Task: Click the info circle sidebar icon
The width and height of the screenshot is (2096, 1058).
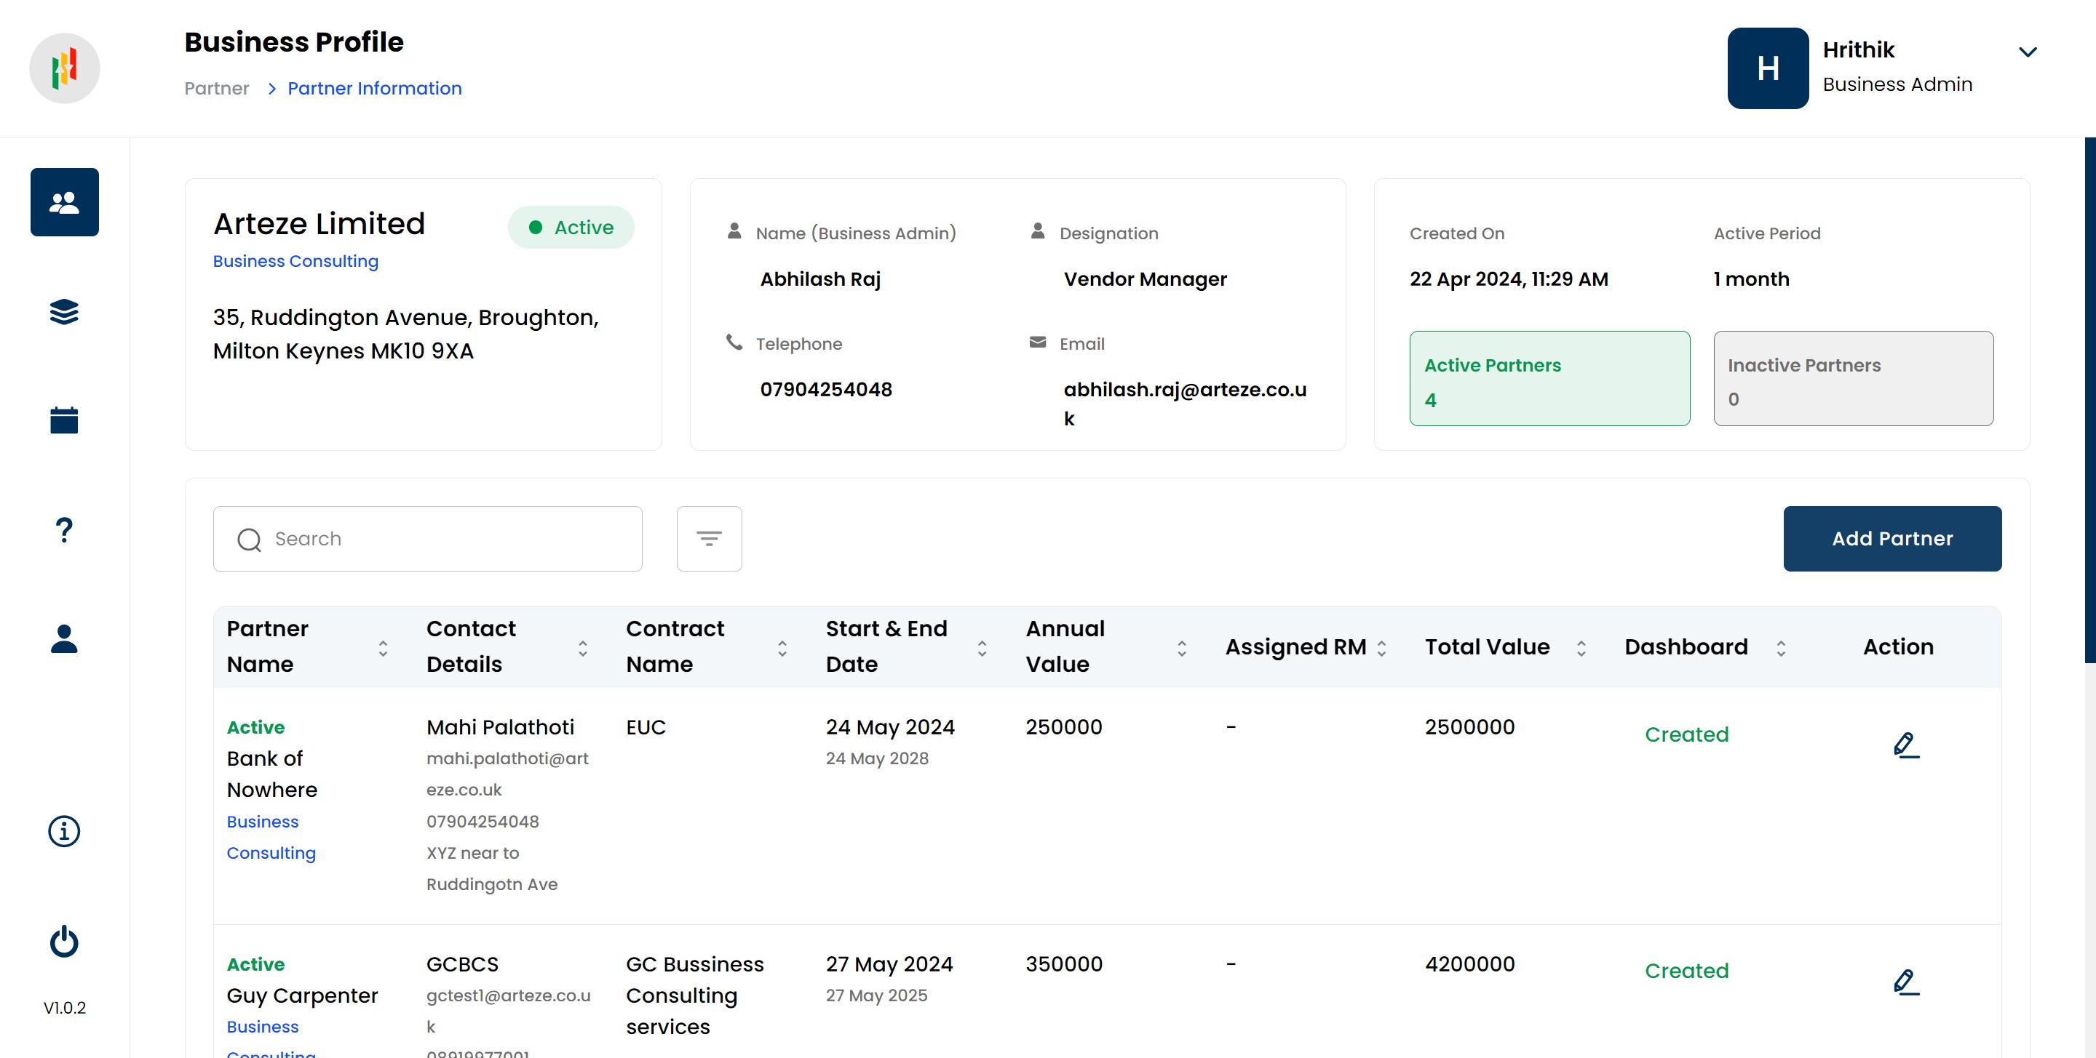Action: (x=64, y=831)
